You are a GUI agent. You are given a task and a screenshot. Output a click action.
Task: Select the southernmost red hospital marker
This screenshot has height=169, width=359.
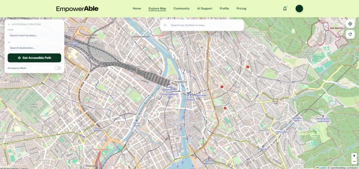pyautogui.click(x=225, y=108)
